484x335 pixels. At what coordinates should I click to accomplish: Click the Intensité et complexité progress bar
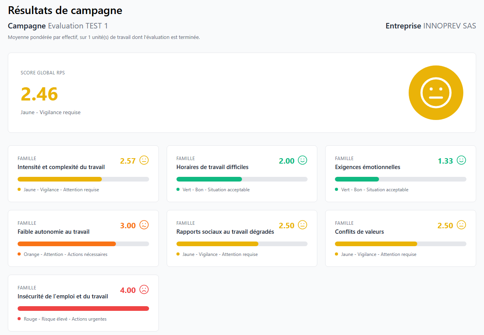coord(83,179)
